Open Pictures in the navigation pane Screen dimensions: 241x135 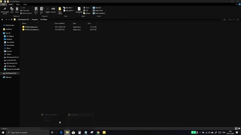click(x=9, y=51)
